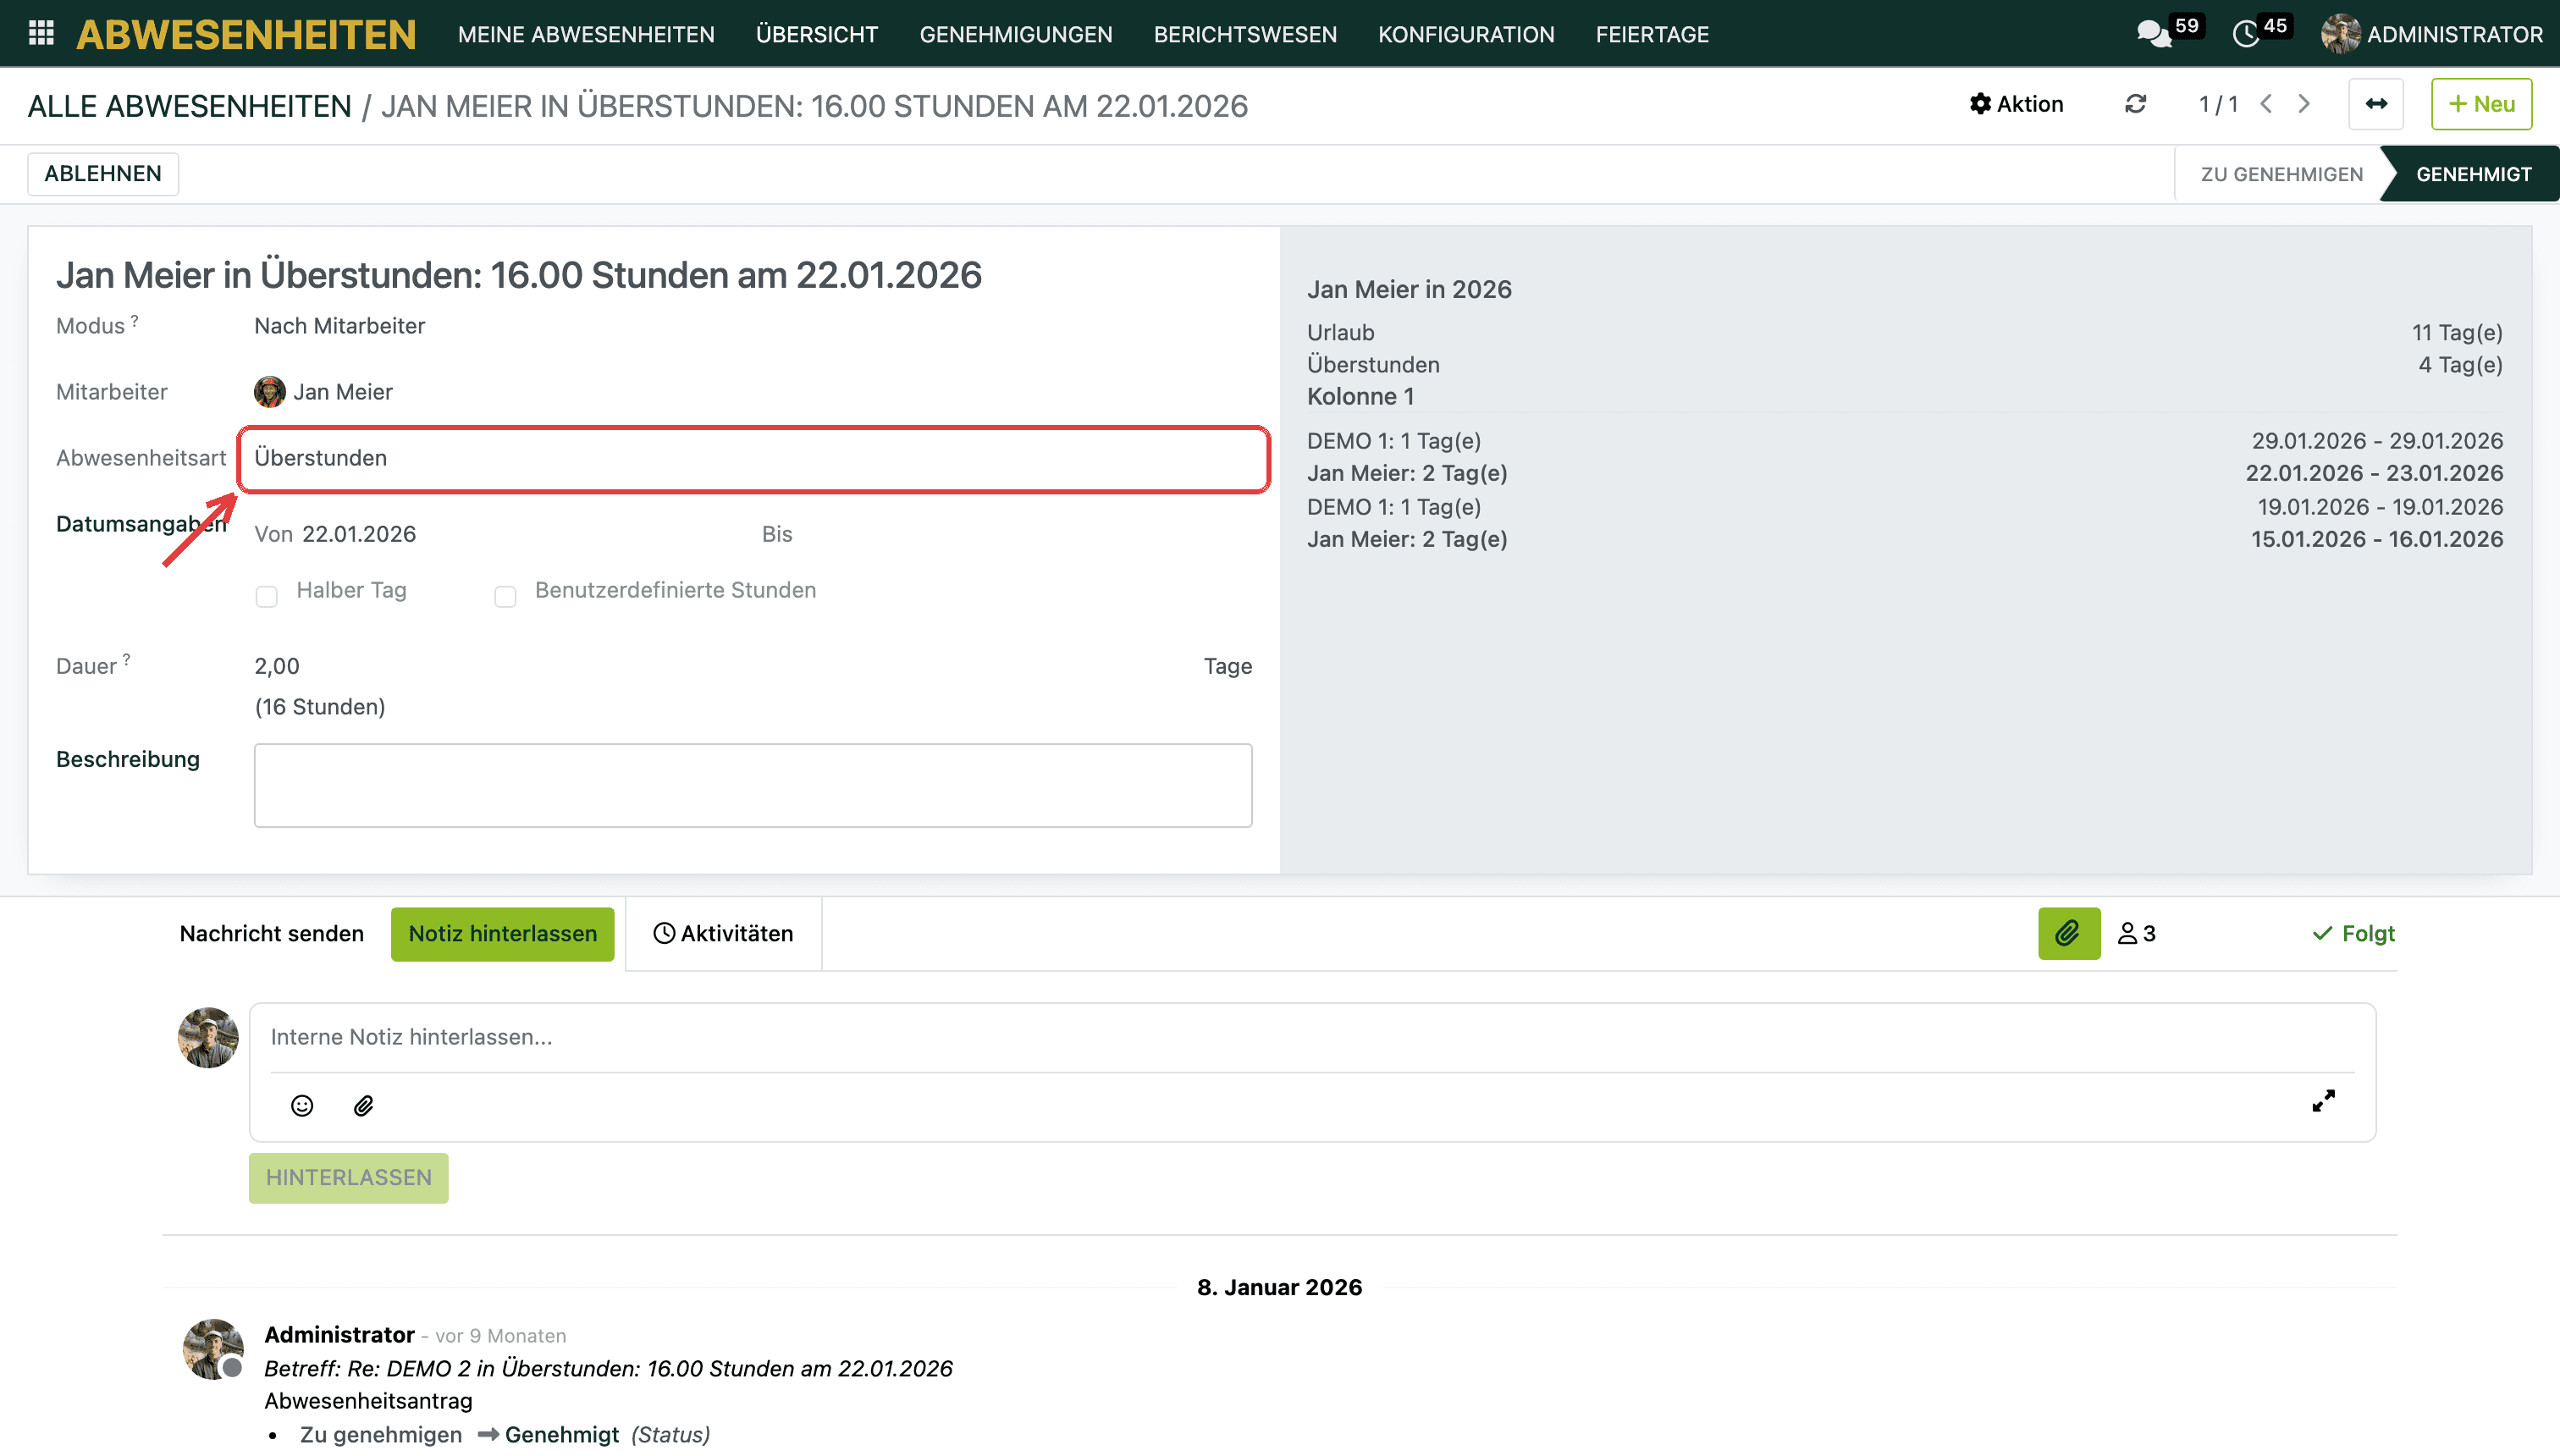This screenshot has height=1456, width=2560.
Task: Open the Feiertage menu
Action: click(x=1652, y=34)
